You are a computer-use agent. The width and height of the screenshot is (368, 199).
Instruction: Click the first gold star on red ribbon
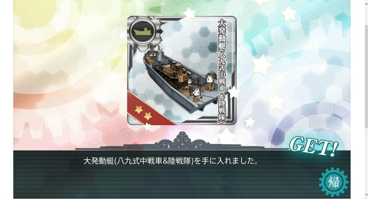coord(139,109)
